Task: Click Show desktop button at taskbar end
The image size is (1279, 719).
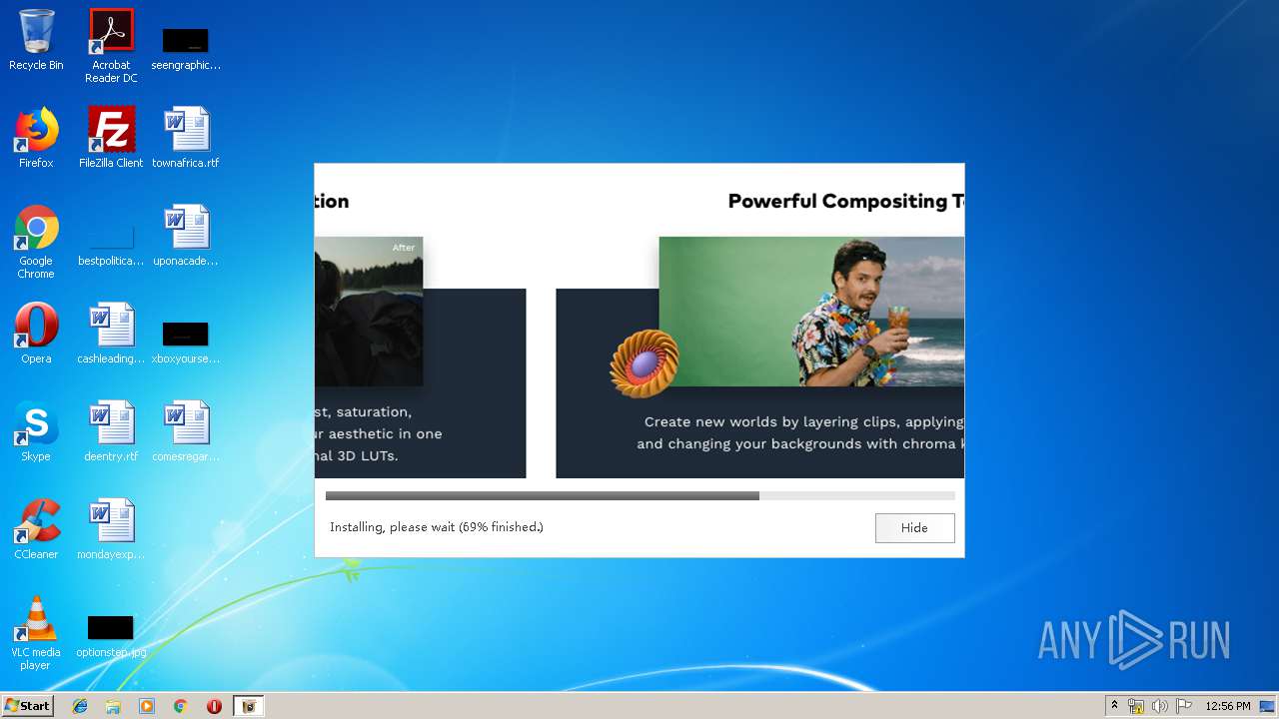Action: coord(1269,706)
